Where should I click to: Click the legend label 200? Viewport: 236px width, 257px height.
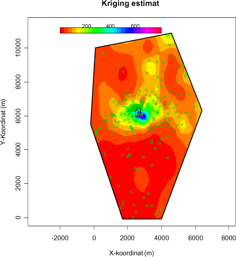pos(86,26)
